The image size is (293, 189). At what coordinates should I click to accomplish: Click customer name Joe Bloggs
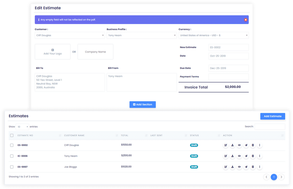[x=71, y=167]
